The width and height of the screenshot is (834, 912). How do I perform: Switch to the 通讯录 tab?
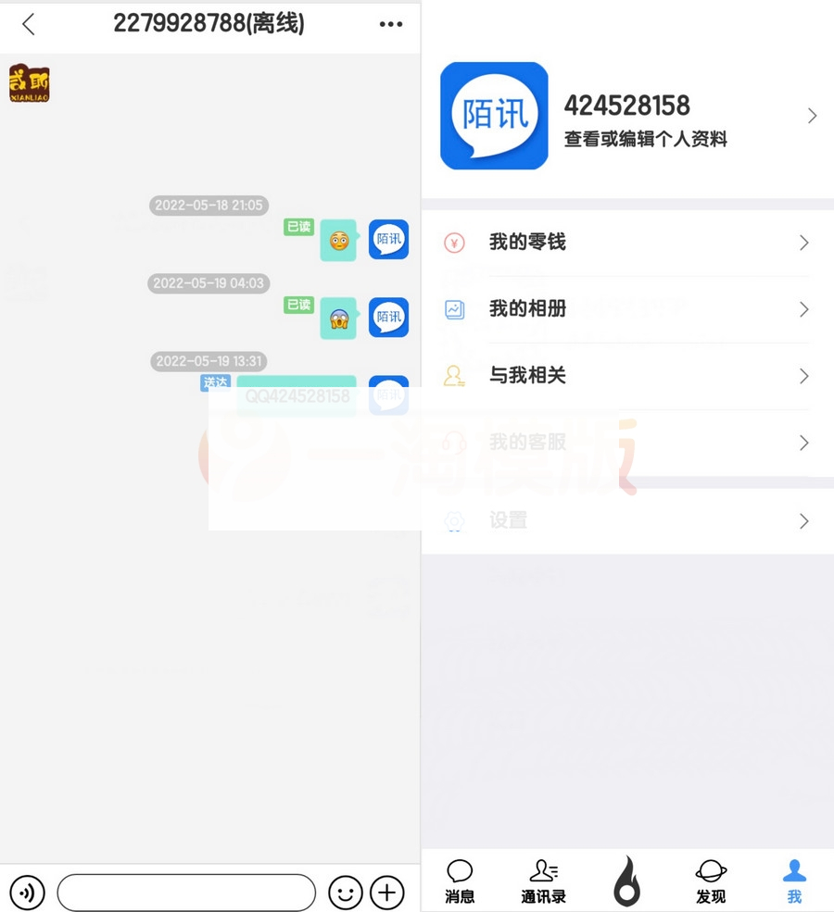pyautogui.click(x=543, y=880)
